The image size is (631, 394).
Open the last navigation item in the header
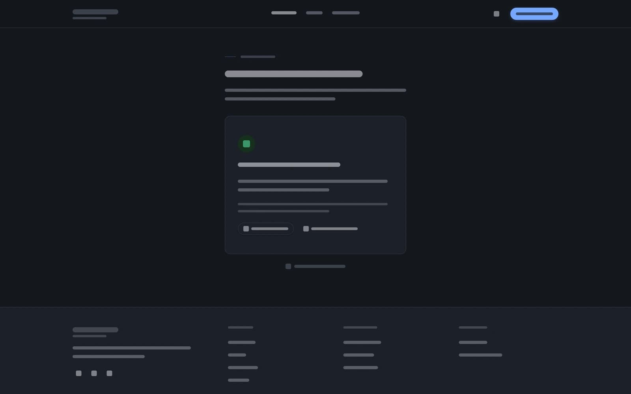tap(346, 13)
